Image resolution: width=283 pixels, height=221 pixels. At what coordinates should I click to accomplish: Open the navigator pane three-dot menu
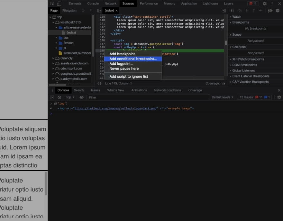pos(91,11)
